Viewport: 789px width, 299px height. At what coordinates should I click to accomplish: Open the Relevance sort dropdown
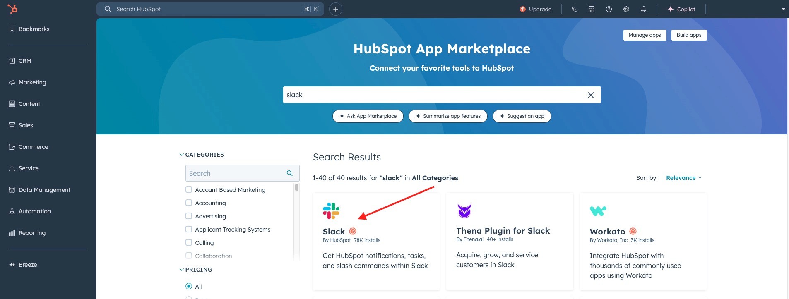(684, 178)
